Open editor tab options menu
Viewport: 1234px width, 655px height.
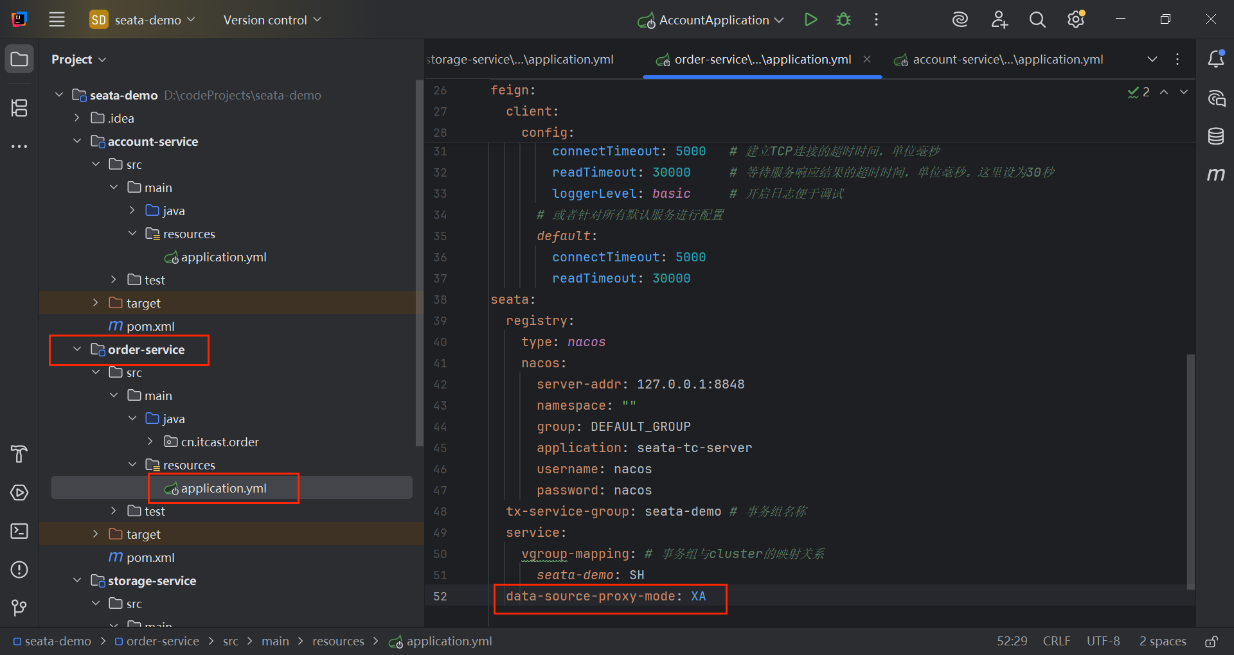tap(1177, 59)
